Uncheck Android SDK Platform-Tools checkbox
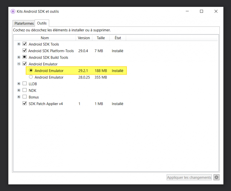Viewport: 231px width, 191px height. click(x=25, y=51)
